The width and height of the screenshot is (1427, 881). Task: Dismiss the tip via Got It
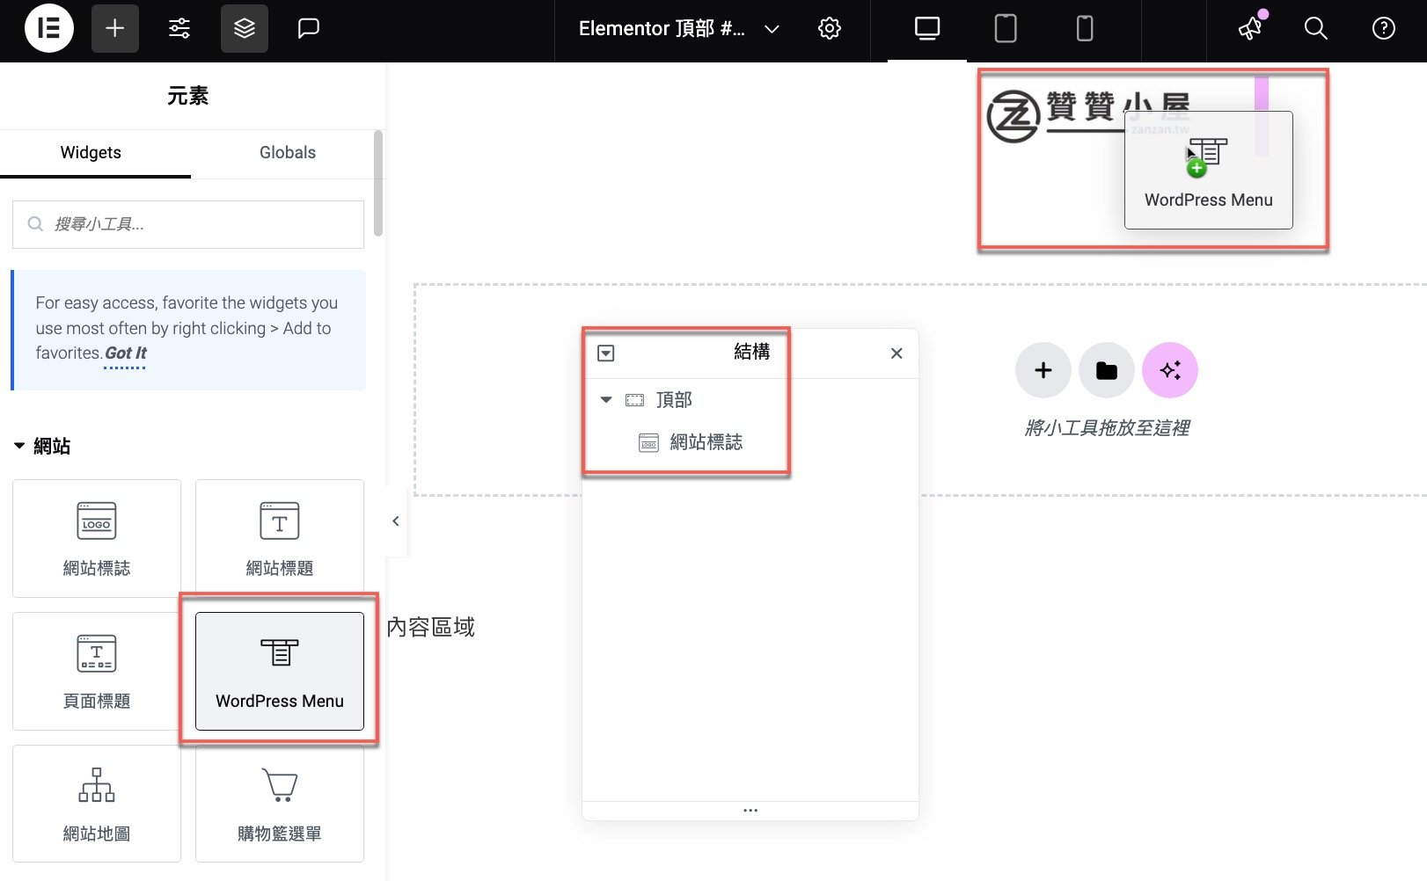point(126,353)
